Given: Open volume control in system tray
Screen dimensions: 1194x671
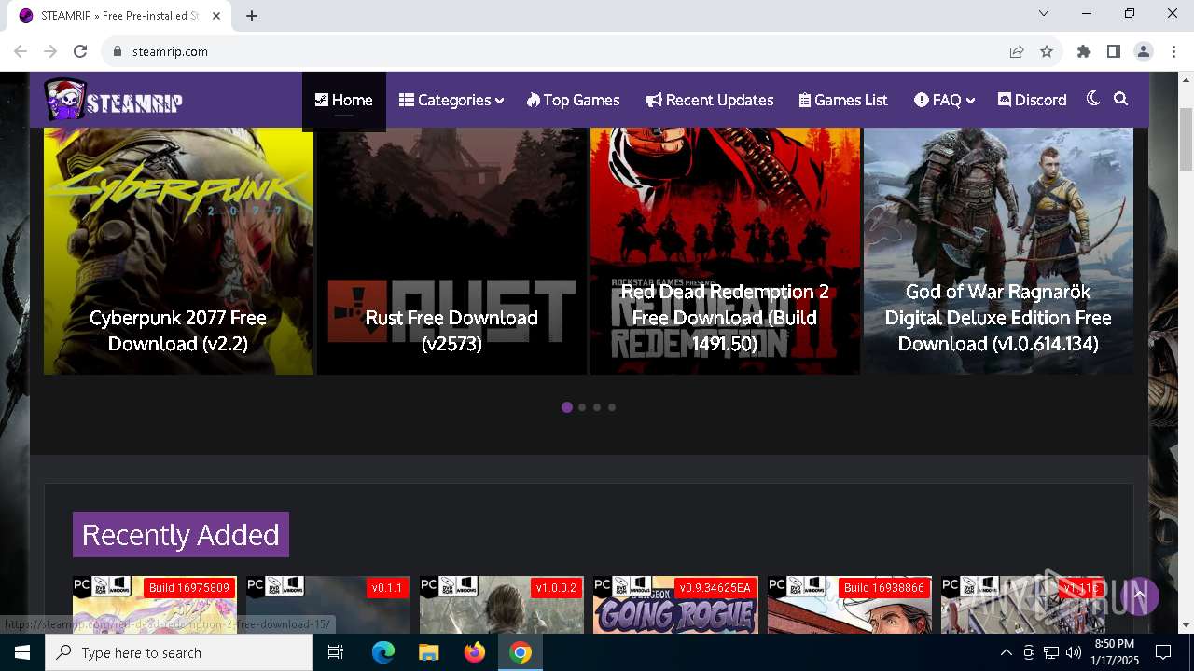Looking at the screenshot, I should tap(1073, 652).
